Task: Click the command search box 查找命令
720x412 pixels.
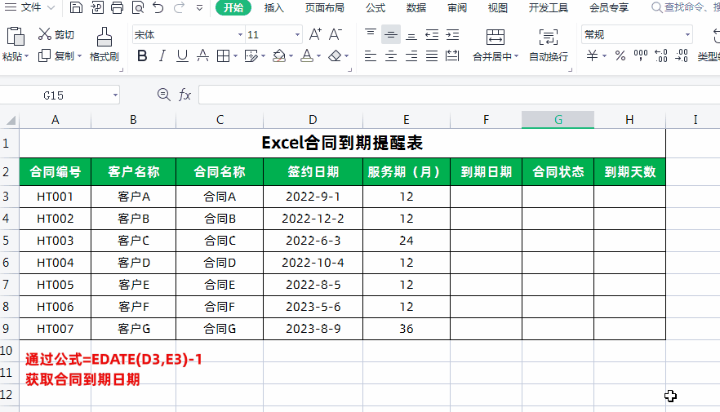Action: 684,7
